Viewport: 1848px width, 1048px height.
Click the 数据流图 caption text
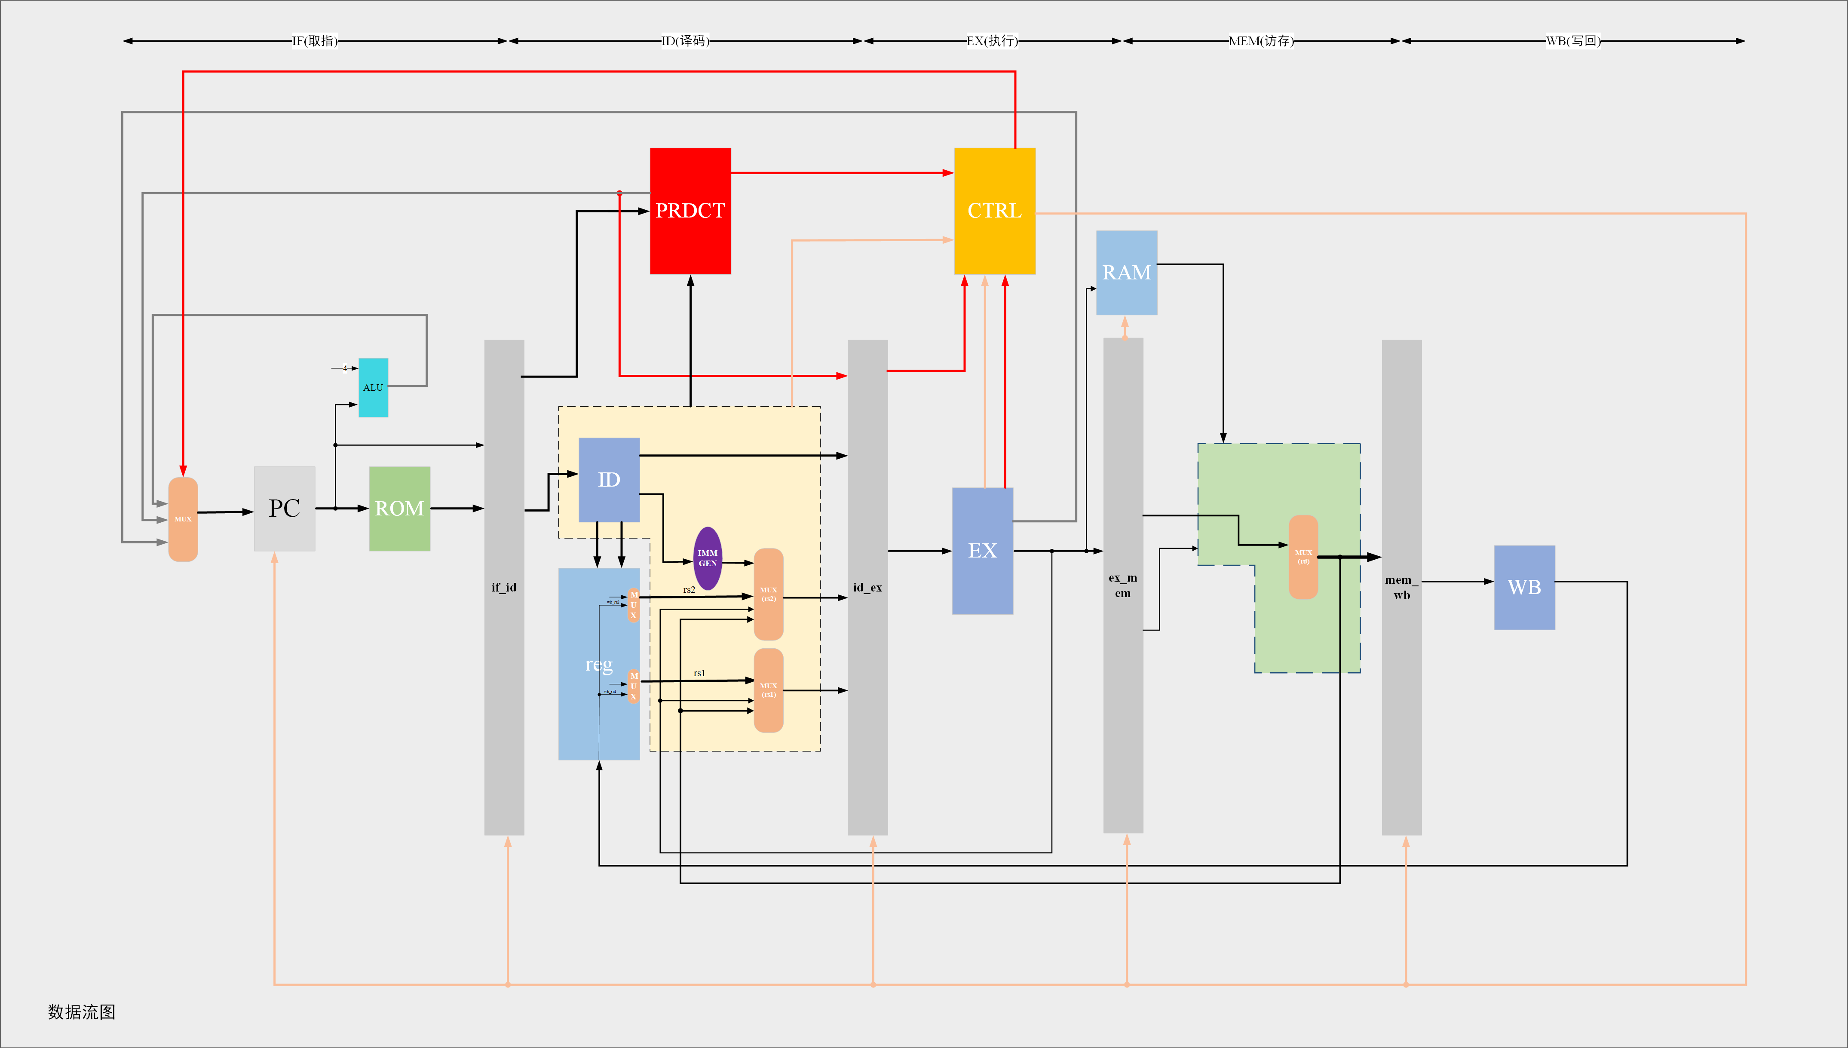coord(81,1012)
